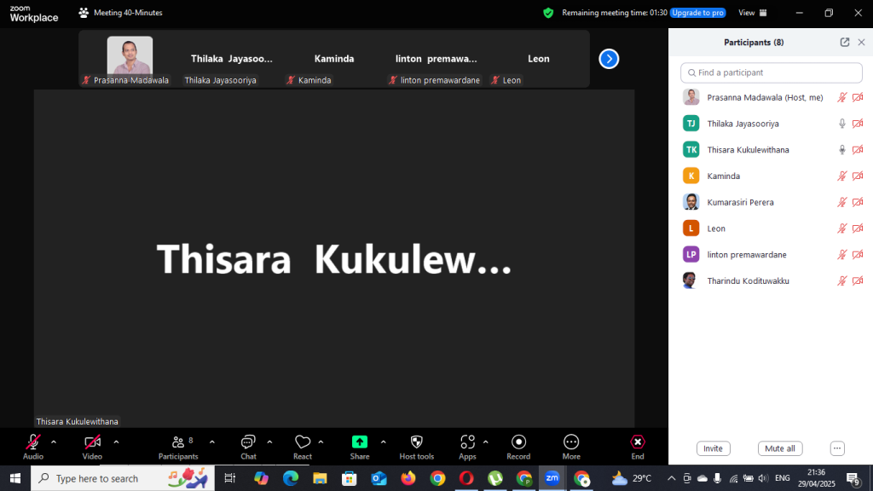
Task: Click camera-off icon for Thilaka Jayasooriya
Action: 858,124
